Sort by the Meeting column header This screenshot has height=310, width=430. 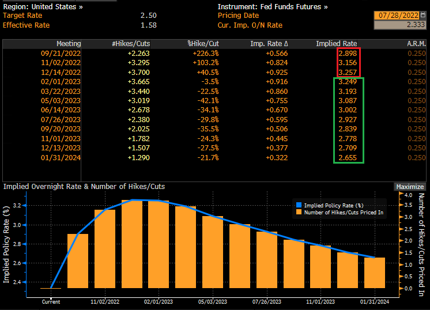[68, 44]
